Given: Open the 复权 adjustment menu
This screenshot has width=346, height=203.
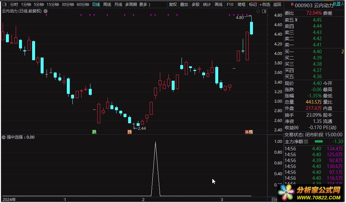Looking at the screenshot, I should coord(173,4).
